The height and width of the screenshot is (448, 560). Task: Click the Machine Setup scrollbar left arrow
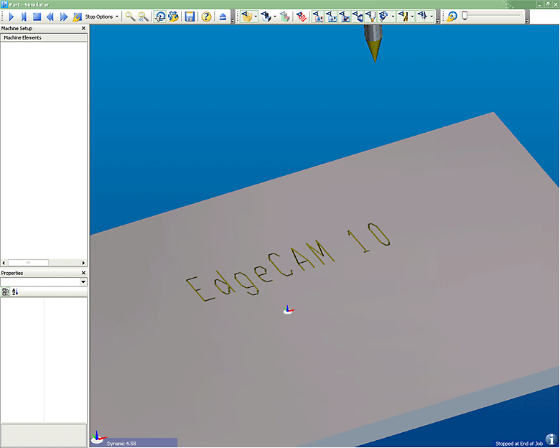4,263
